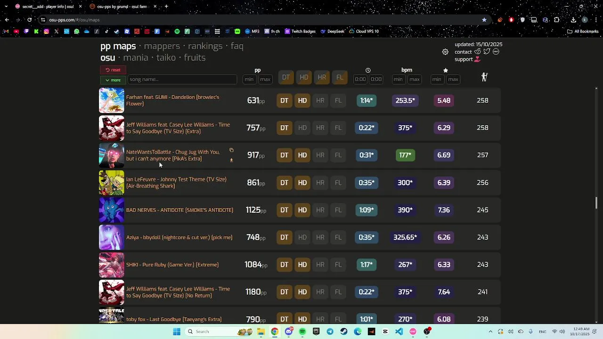This screenshot has width=603, height=339.
Task: Open the osu! app in the taskbar
Action: click(413, 331)
